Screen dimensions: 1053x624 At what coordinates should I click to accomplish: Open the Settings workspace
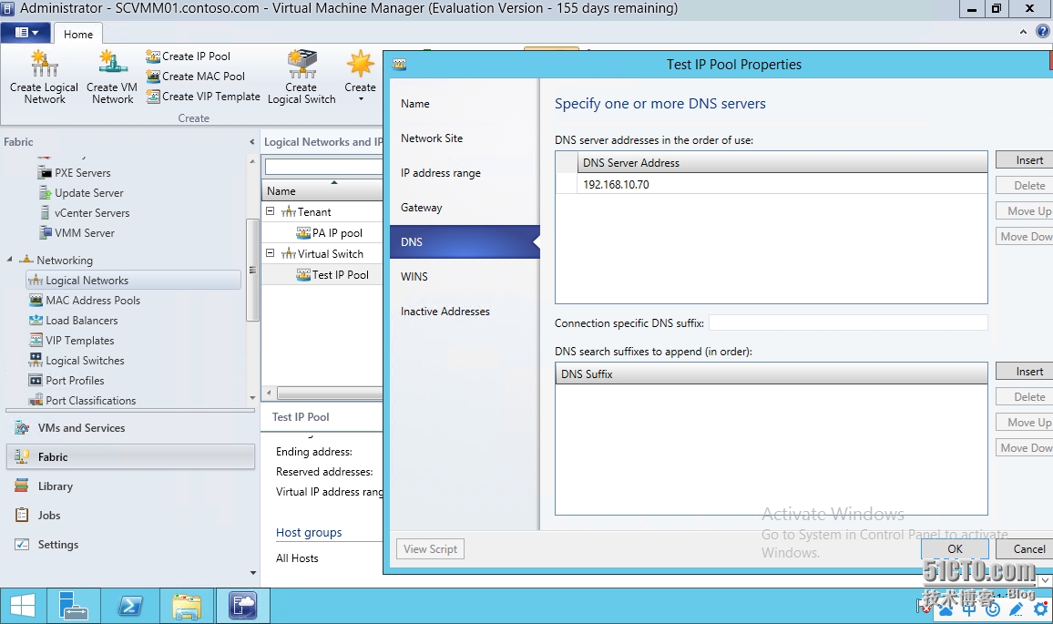point(130,545)
